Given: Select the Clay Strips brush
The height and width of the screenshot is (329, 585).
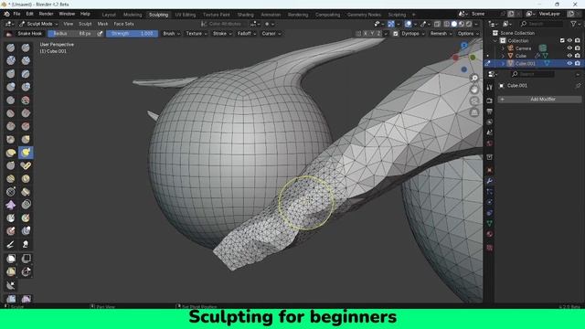Looking at the screenshot, I should 26,60.
